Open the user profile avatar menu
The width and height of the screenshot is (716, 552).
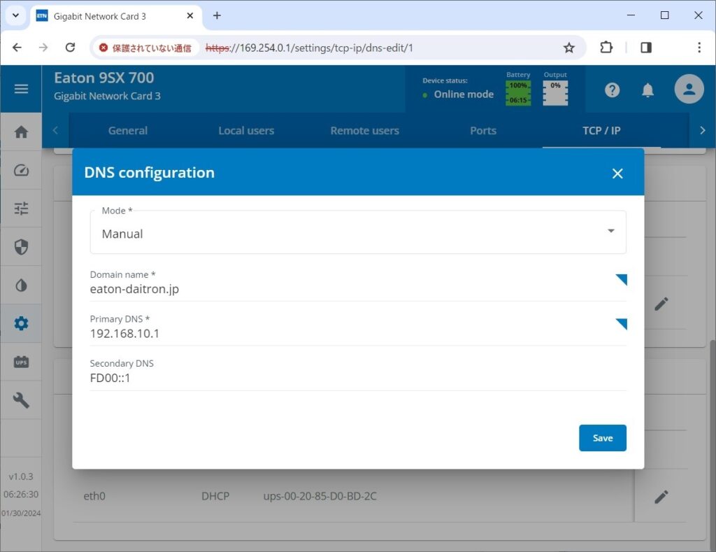(689, 89)
